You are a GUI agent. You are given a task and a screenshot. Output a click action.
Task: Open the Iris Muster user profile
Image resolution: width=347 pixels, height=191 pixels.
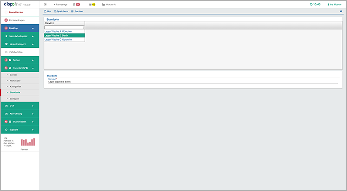pyautogui.click(x=334, y=4)
